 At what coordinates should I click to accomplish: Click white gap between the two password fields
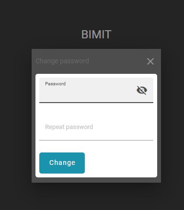point(96,109)
